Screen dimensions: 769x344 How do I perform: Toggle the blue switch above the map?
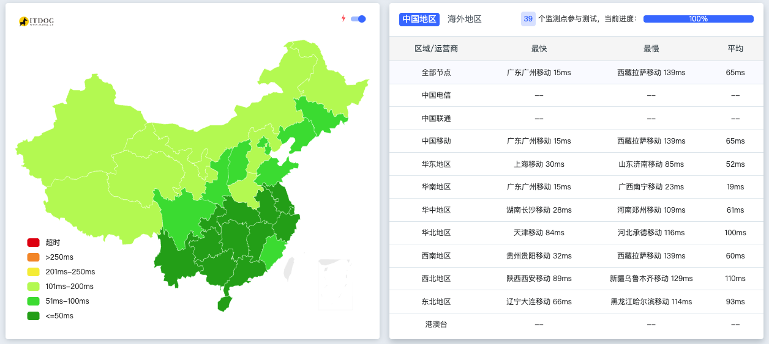click(x=358, y=19)
